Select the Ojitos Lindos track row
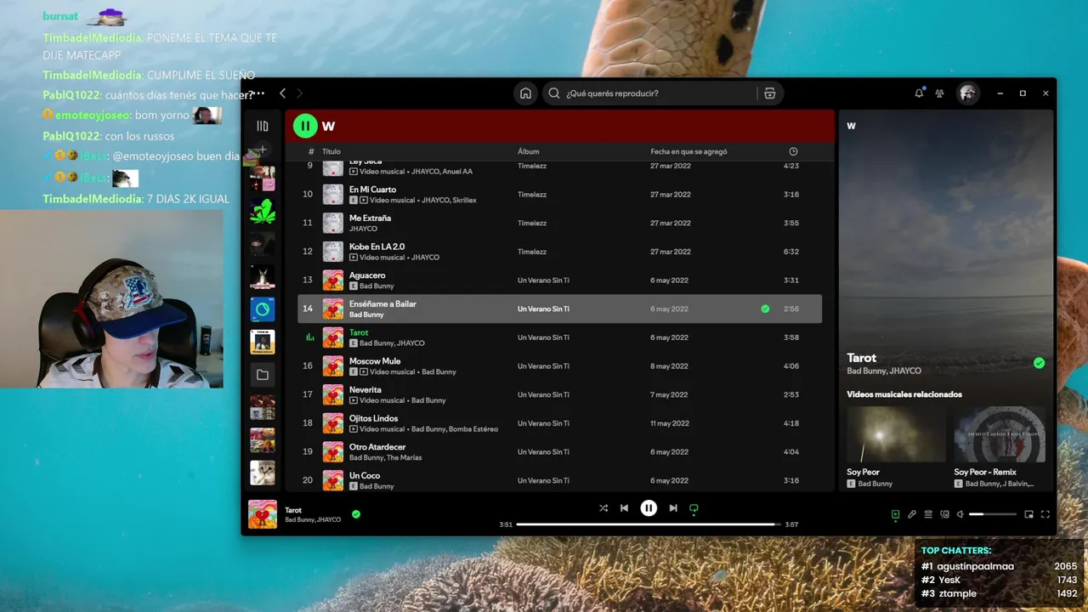 (x=559, y=423)
